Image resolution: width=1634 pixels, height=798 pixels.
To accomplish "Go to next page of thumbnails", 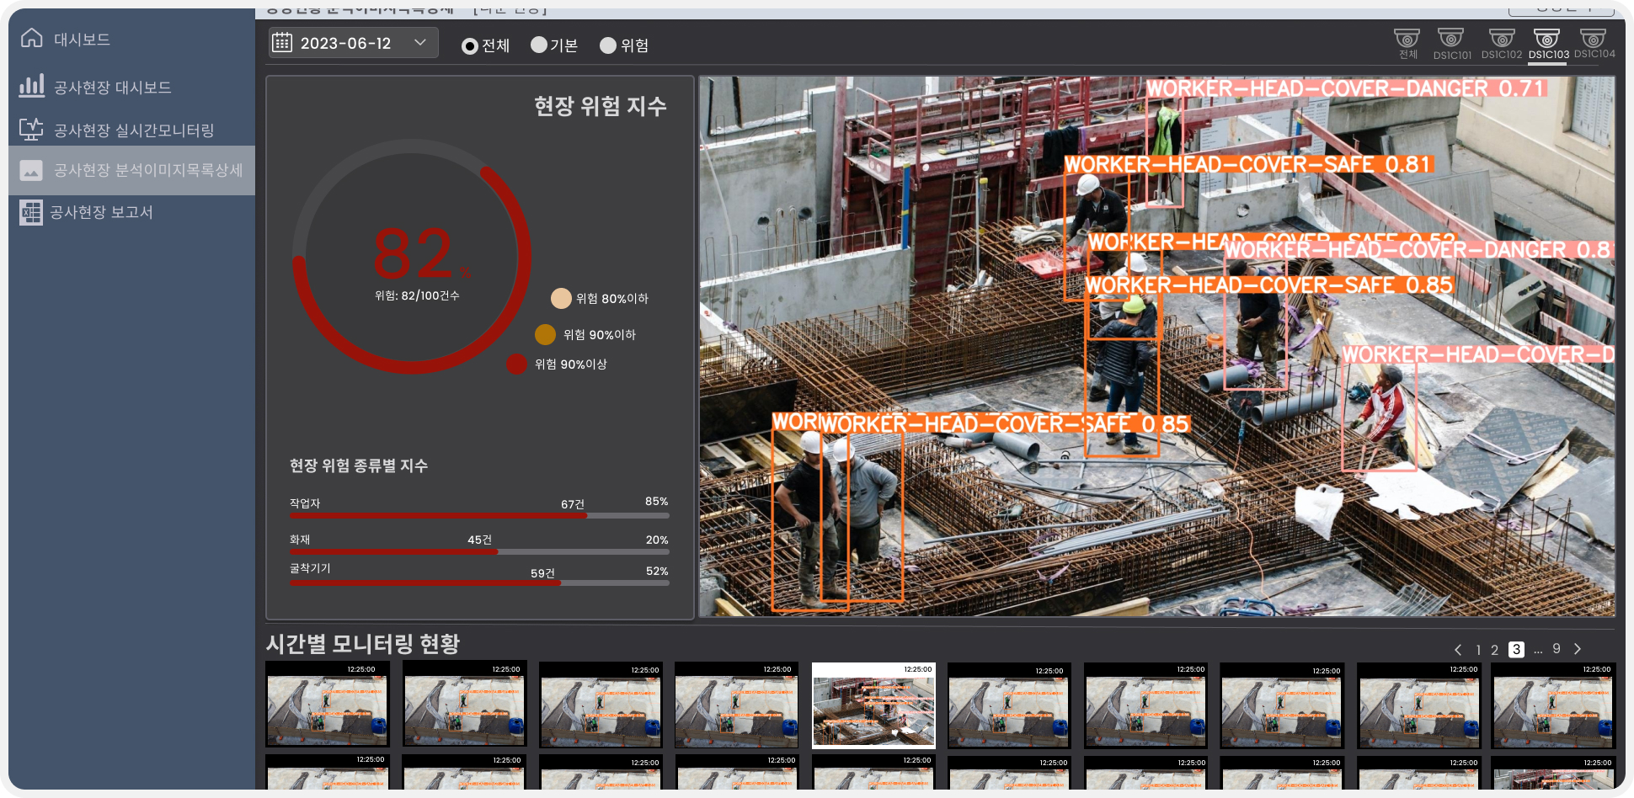I will point(1578,649).
